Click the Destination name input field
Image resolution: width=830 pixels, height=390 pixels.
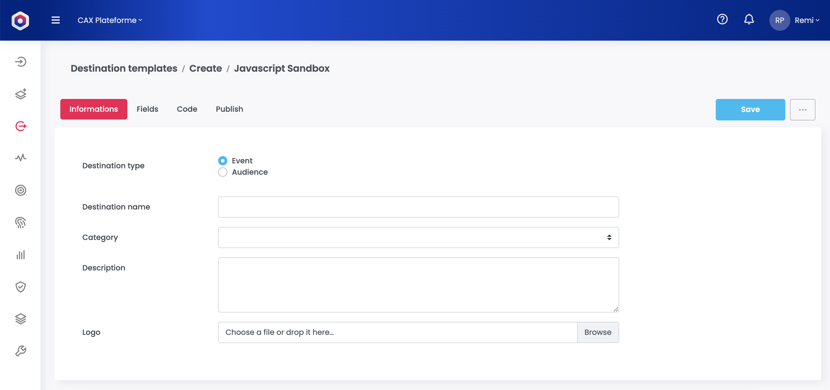coord(418,207)
